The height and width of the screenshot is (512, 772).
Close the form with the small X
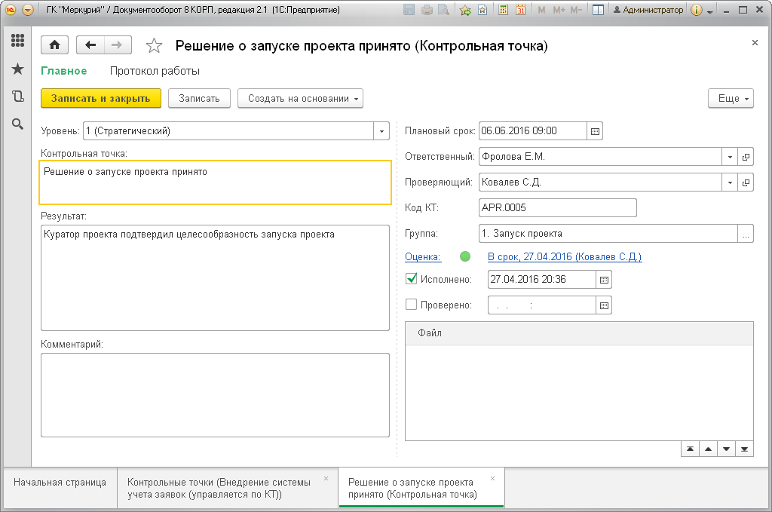(x=755, y=43)
